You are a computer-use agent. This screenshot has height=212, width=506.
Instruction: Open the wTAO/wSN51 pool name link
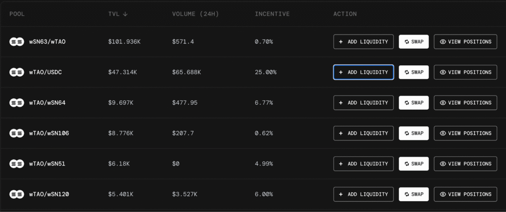click(47, 164)
